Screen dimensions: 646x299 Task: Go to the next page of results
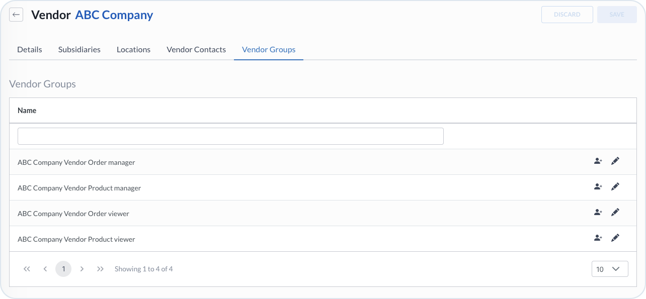point(82,269)
